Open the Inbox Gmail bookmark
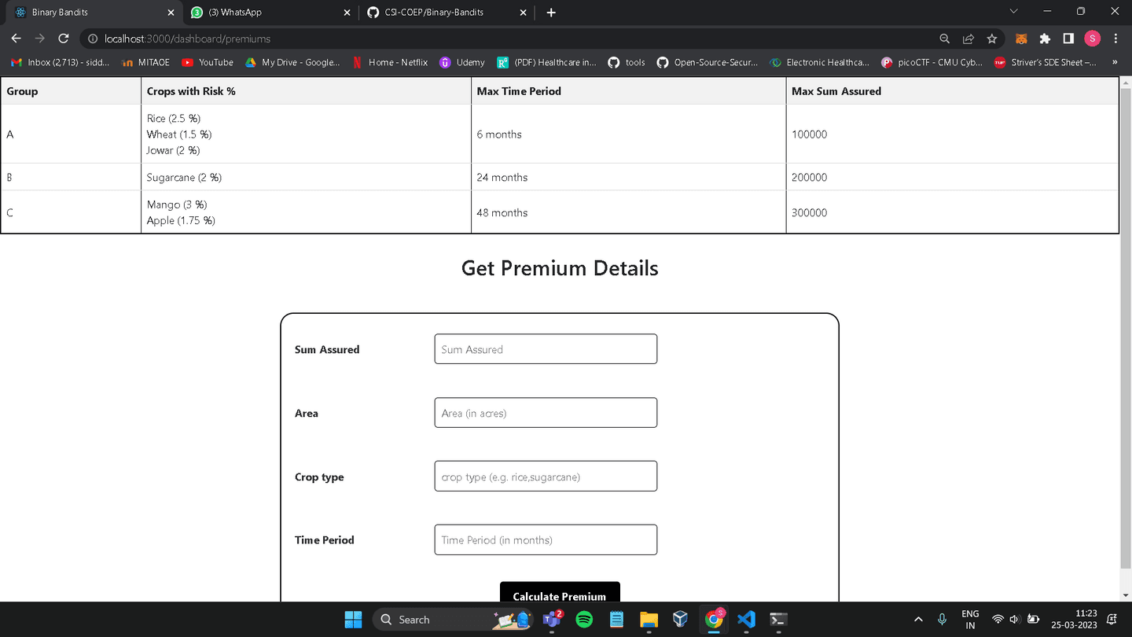 tap(61, 62)
